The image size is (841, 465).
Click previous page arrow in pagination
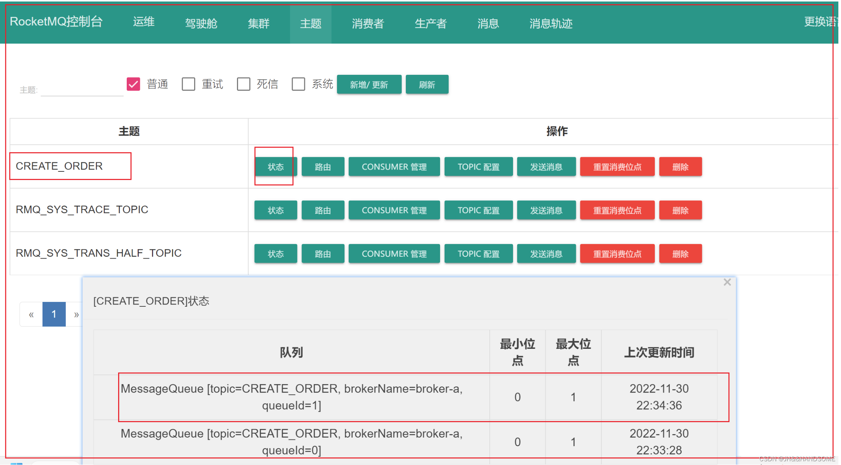click(x=32, y=314)
